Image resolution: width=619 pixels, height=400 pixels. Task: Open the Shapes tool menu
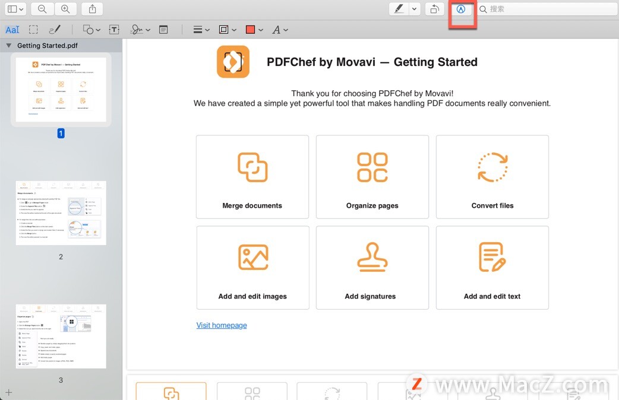click(91, 30)
